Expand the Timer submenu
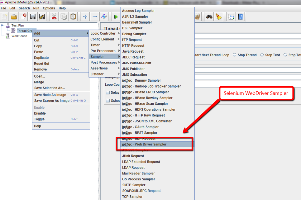Screen dimensions: 301x200 (x=105, y=45)
